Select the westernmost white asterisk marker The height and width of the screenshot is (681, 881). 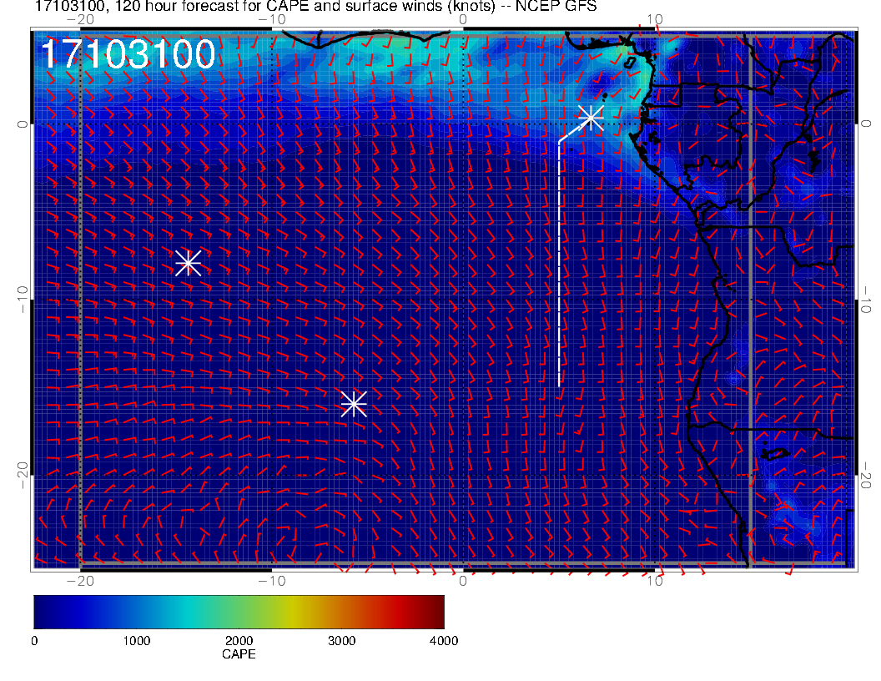coord(189,263)
